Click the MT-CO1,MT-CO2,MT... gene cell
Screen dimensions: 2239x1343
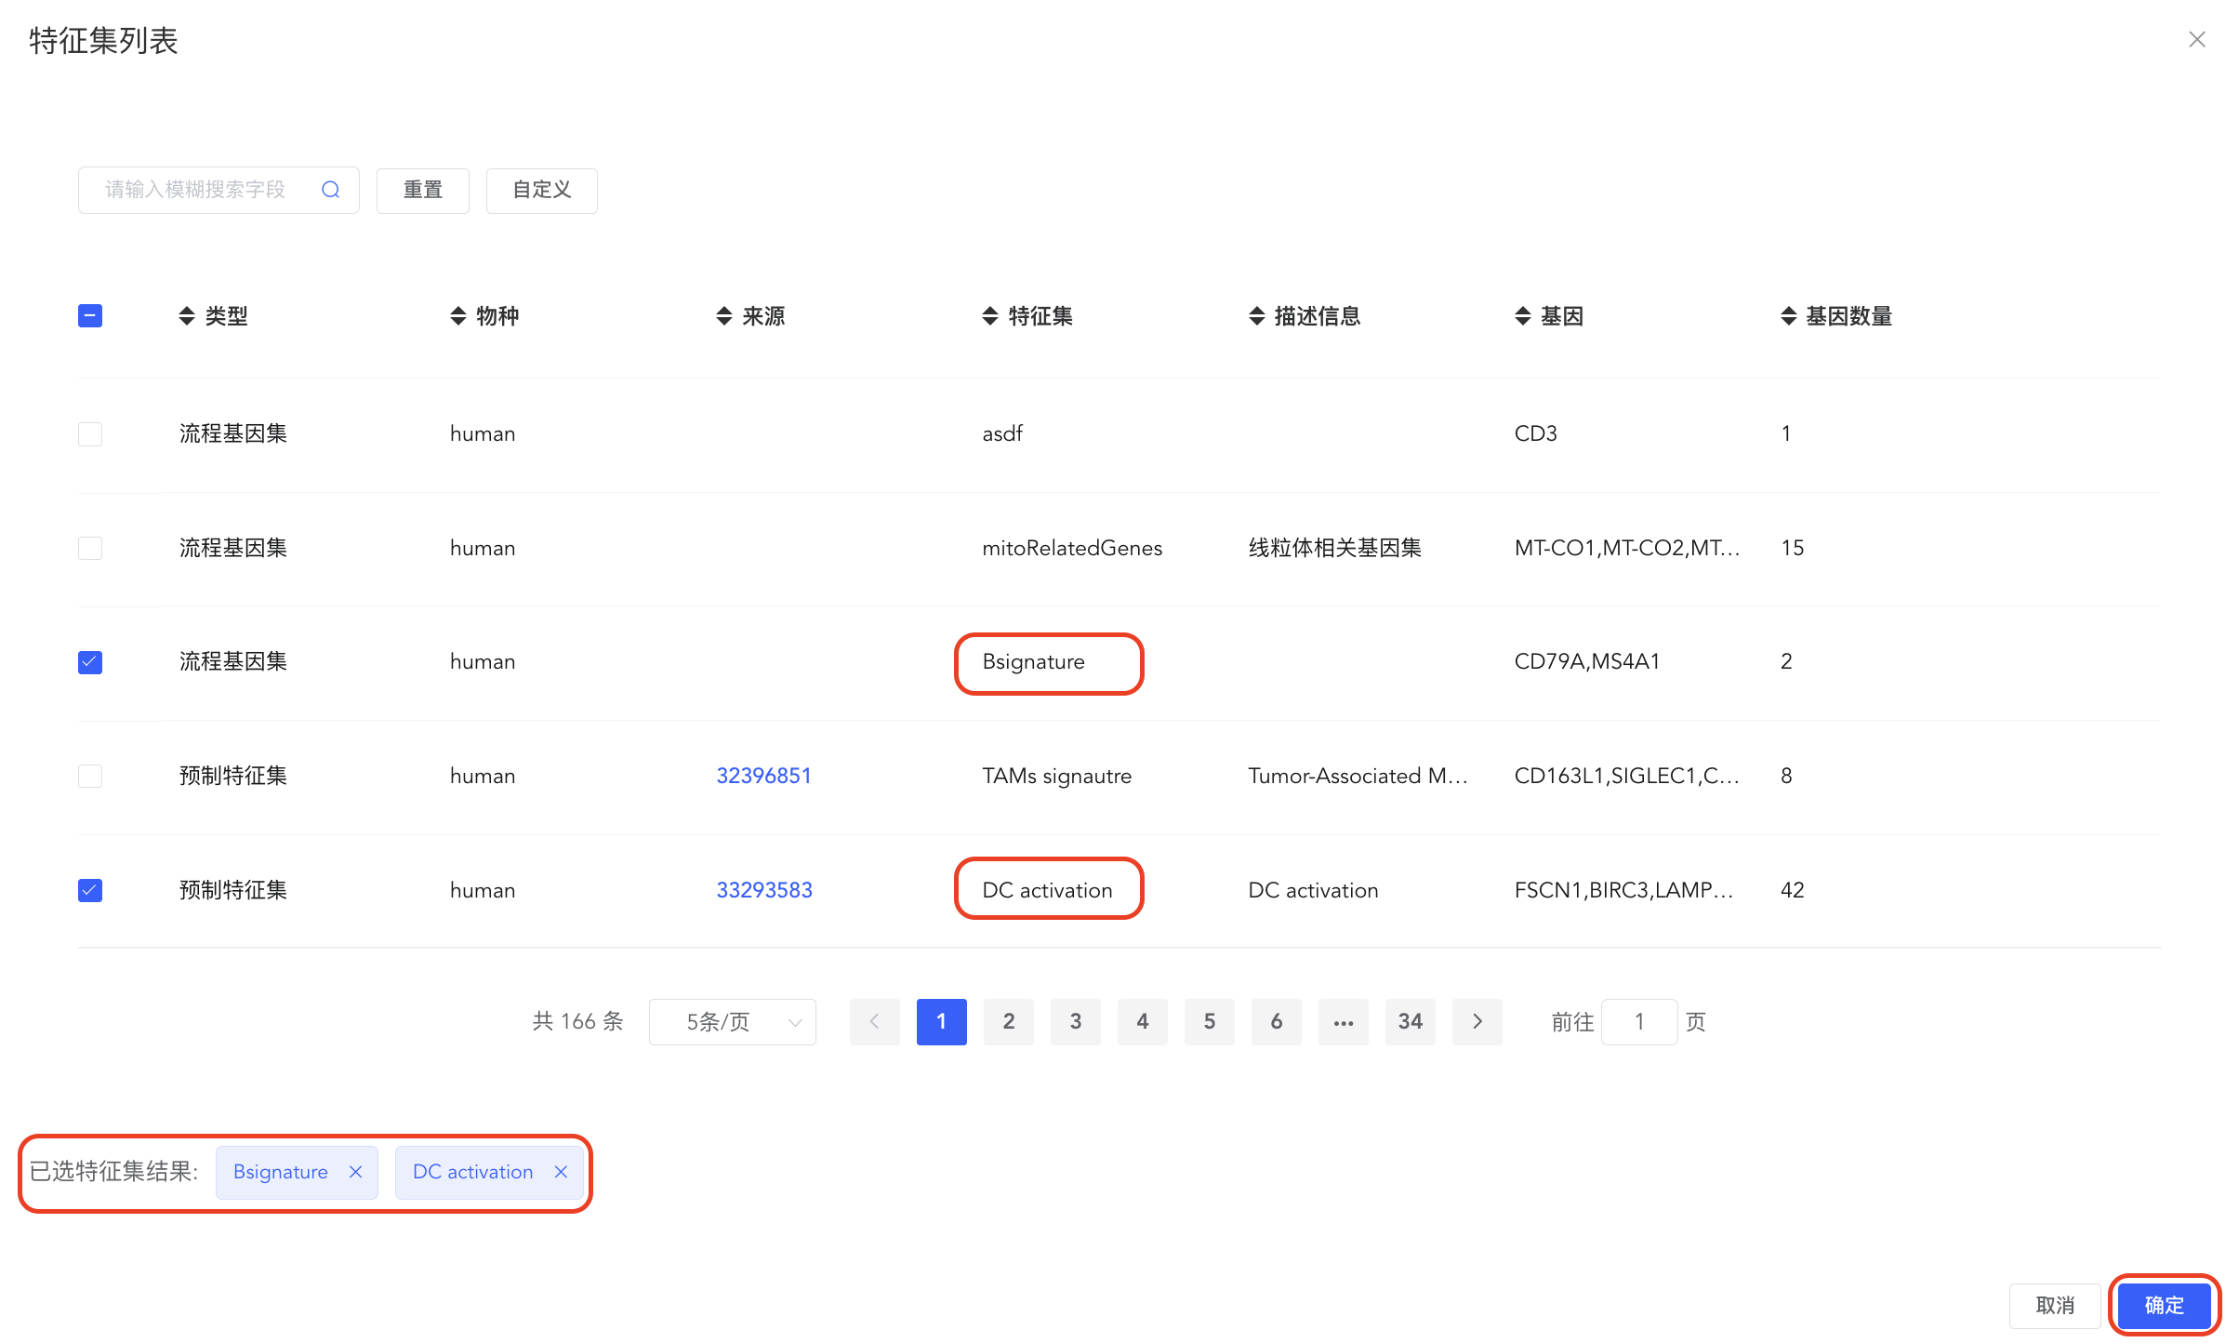[x=1627, y=548]
